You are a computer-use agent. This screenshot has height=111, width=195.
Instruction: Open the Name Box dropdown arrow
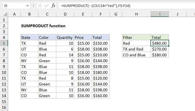pyautogui.click(x=28, y=6)
